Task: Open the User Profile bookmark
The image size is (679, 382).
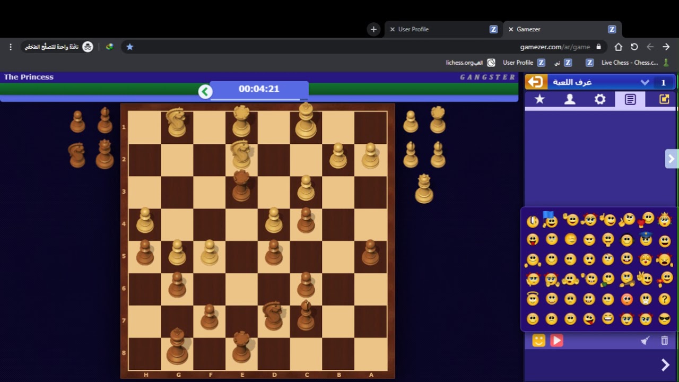Action: 524,63
